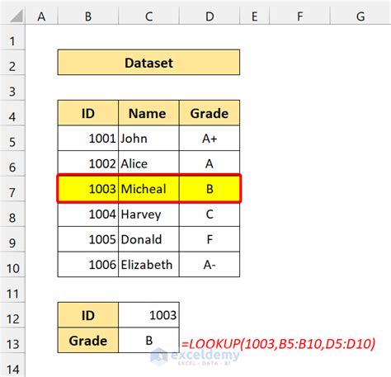This screenshot has height=377, width=391.
Task: Select Alice's grade A cell
Action: (210, 163)
